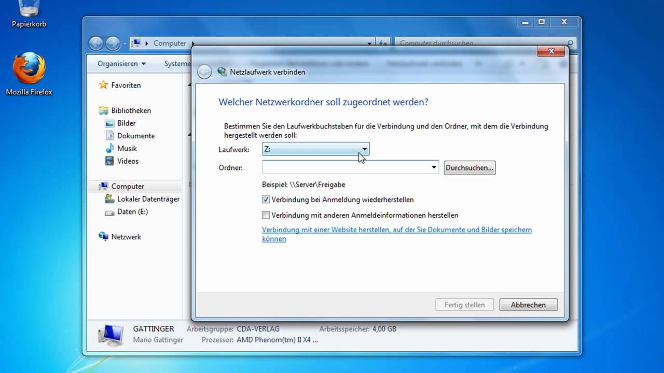Screen dimensions: 664x373
Task: Click Explorer's back navigation arrow
Action: [95, 44]
